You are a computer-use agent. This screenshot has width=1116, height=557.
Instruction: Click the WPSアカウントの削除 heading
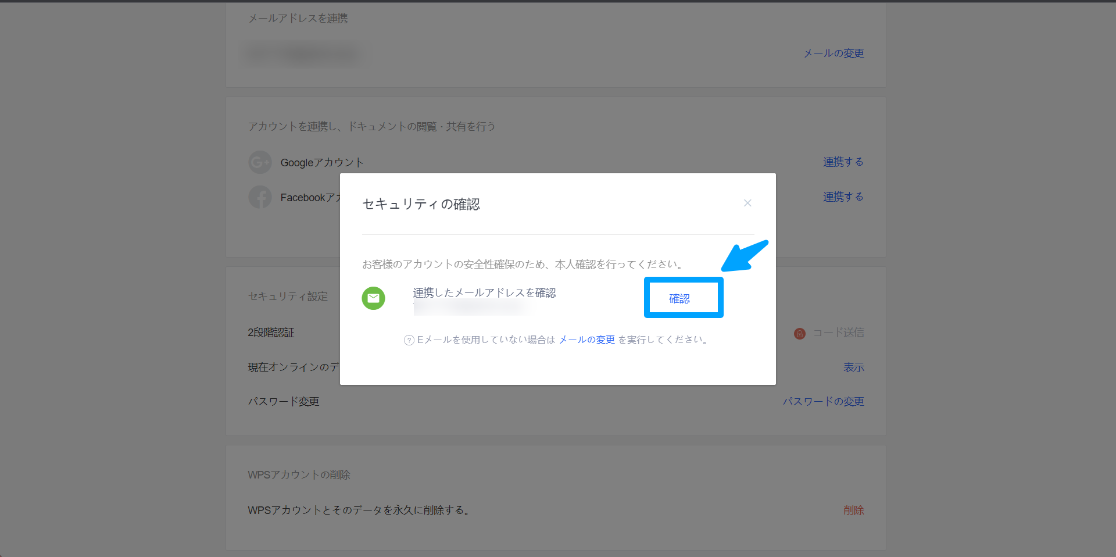click(x=299, y=475)
